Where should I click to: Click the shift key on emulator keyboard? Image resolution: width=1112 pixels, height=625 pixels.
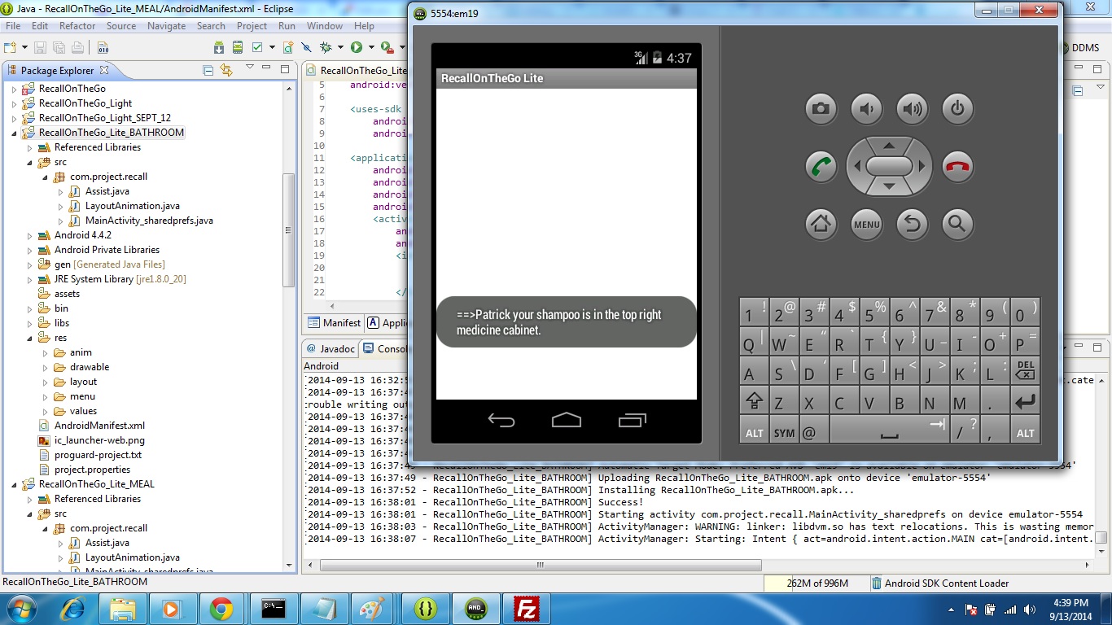[754, 400]
